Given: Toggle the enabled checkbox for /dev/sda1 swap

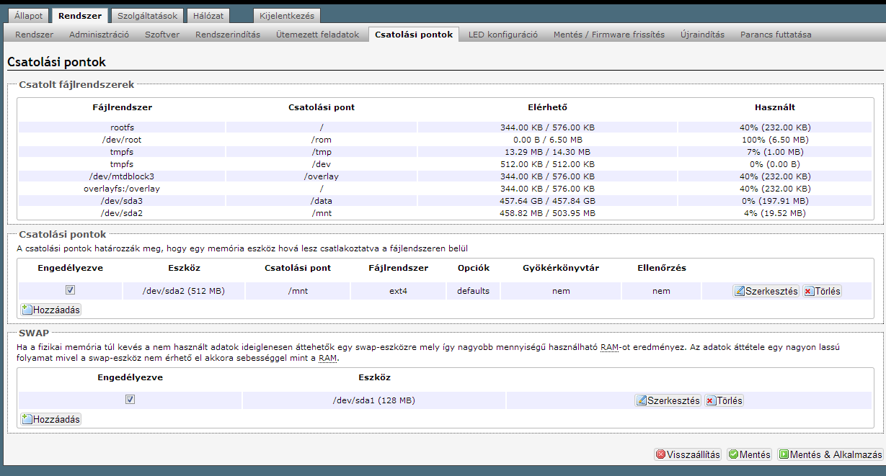Looking at the screenshot, I should (x=130, y=400).
